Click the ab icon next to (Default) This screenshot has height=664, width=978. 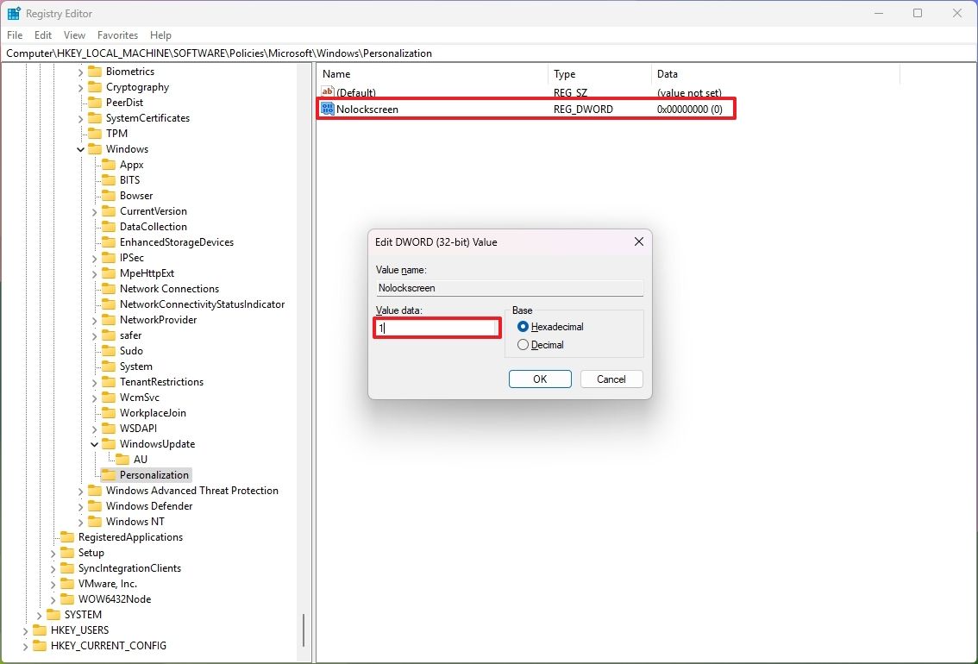point(327,91)
